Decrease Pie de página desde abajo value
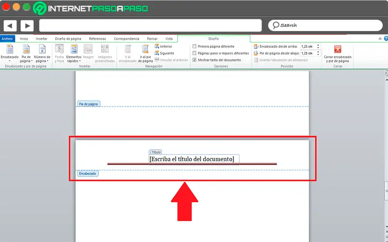This screenshot has height=242, width=388. 318,54
